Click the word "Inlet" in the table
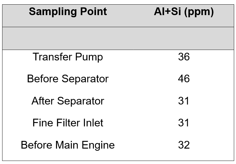236x164 pixels. (93, 123)
